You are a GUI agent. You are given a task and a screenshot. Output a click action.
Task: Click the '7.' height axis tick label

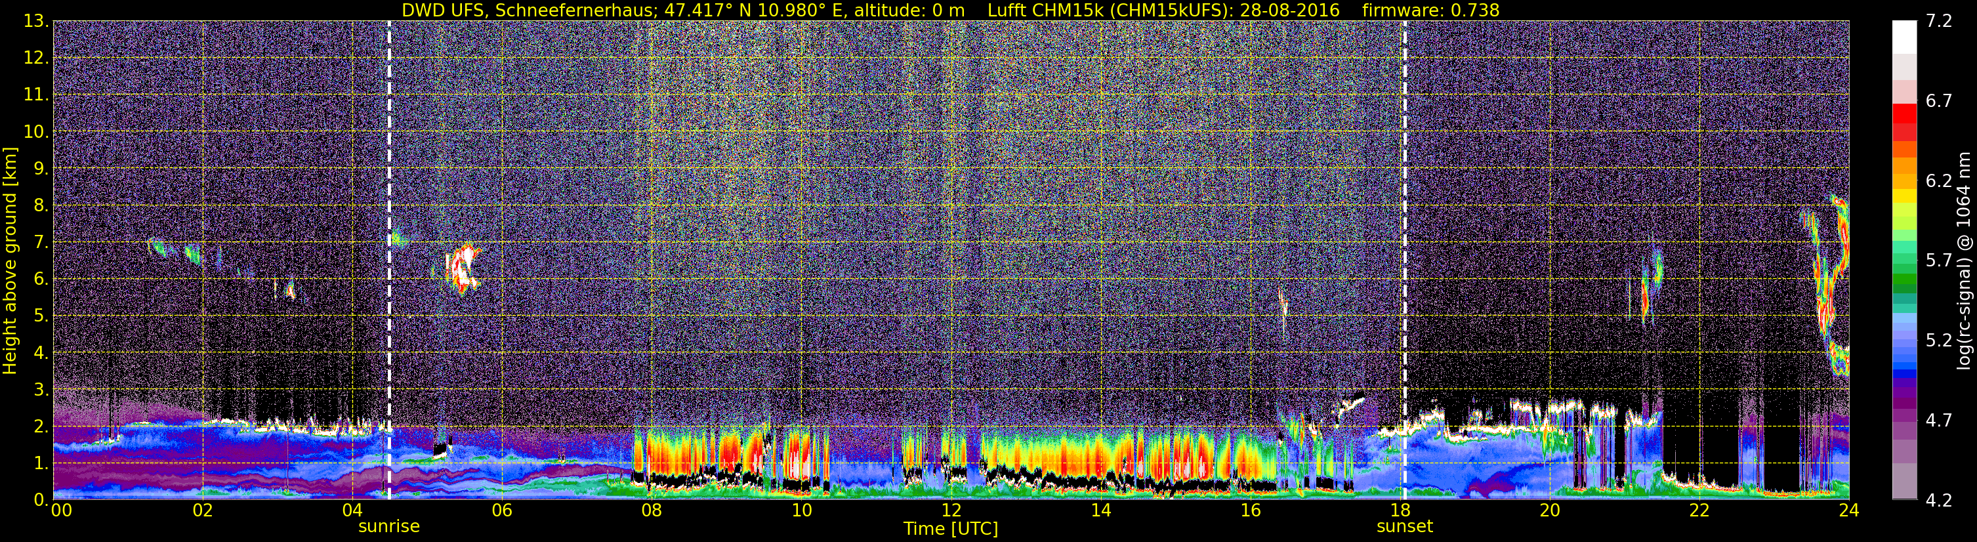point(41,242)
